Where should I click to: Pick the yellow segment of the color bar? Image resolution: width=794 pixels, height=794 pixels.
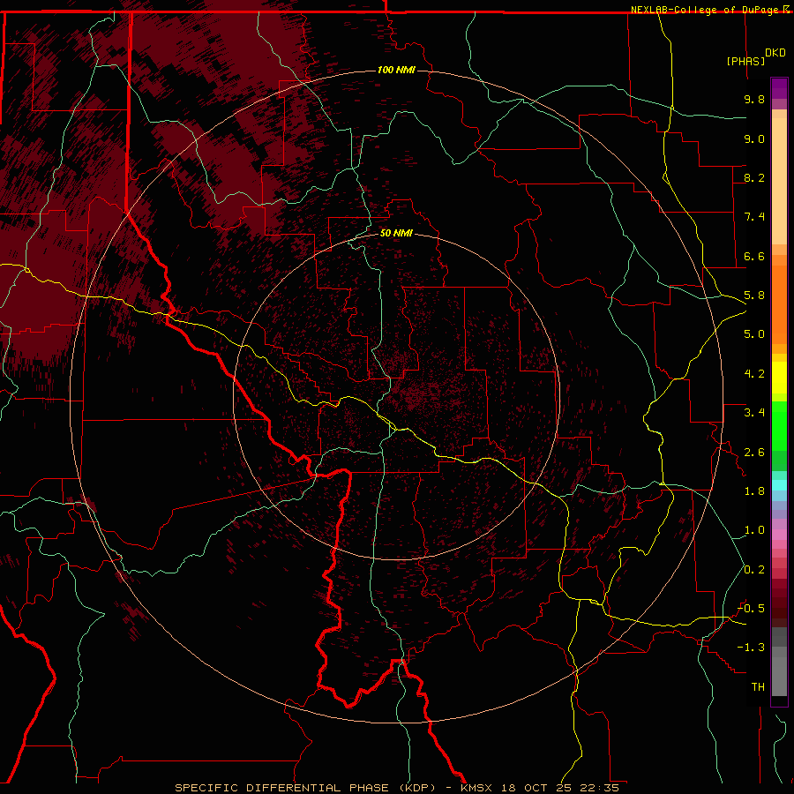(x=779, y=378)
